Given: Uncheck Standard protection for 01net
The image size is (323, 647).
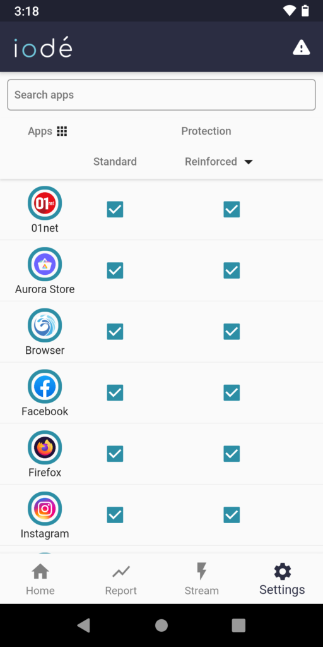Looking at the screenshot, I should click(x=115, y=209).
